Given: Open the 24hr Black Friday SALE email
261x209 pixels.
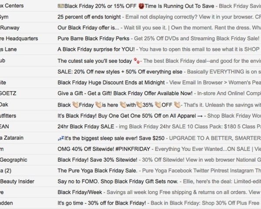Looking at the screenshot, I should pos(130,127).
